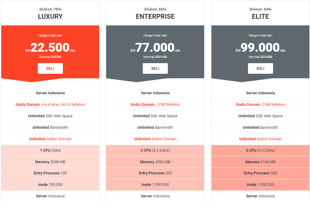Click the BELI button on the ELITE plan
310x201 pixels.
260,68
